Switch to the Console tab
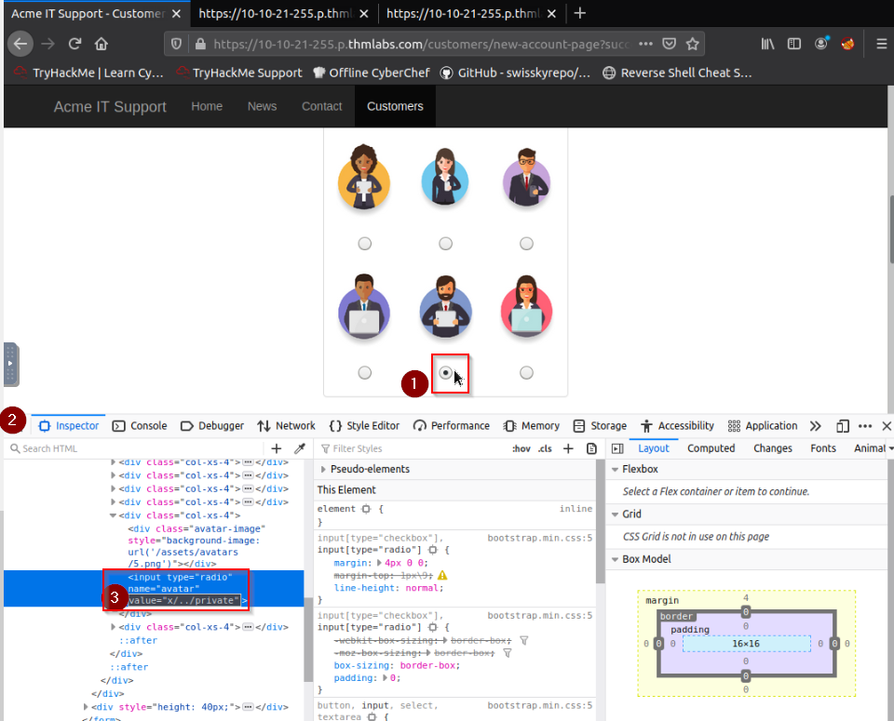 click(x=140, y=426)
